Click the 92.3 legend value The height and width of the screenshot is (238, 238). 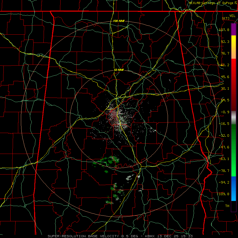225,42
